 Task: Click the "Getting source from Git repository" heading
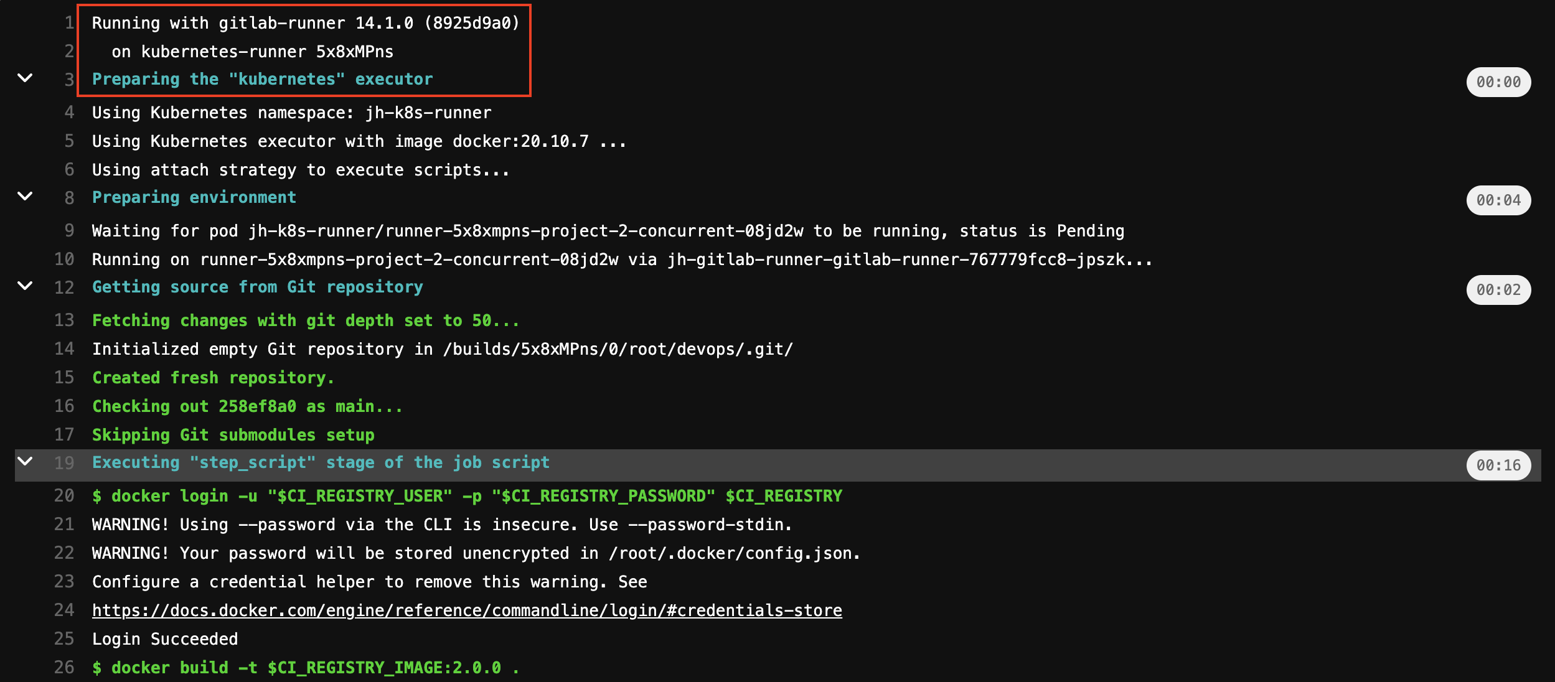tap(257, 287)
